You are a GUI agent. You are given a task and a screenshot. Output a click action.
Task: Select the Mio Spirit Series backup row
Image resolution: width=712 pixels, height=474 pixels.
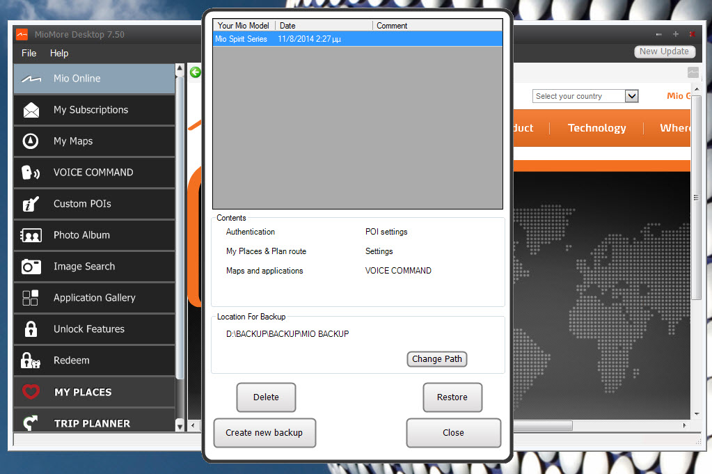(358, 39)
